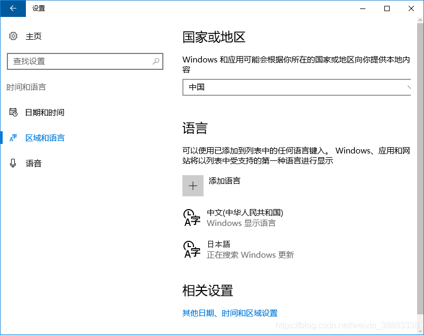Go to 主页 settings home
This screenshot has height=335, width=424.
tap(33, 37)
